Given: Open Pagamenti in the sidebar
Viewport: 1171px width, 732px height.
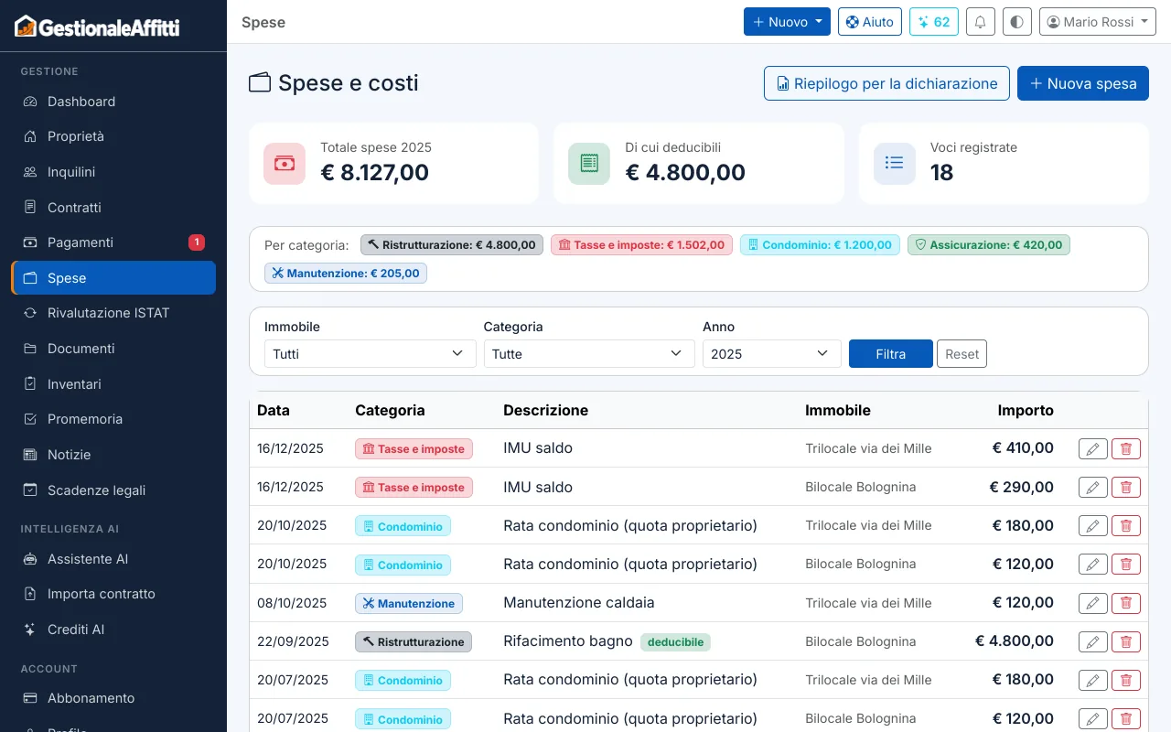Looking at the screenshot, I should pyautogui.click(x=113, y=242).
